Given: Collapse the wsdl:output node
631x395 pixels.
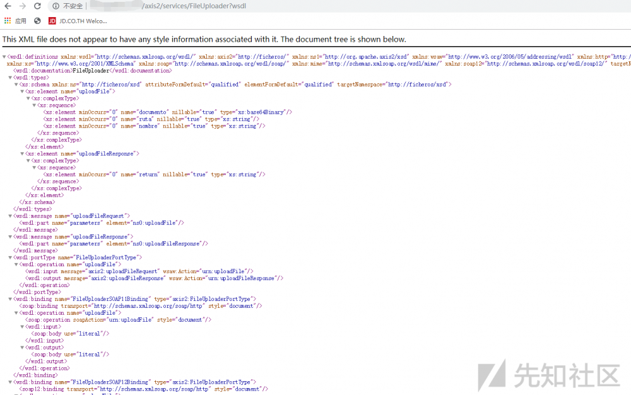Looking at the screenshot, I should [23, 348].
